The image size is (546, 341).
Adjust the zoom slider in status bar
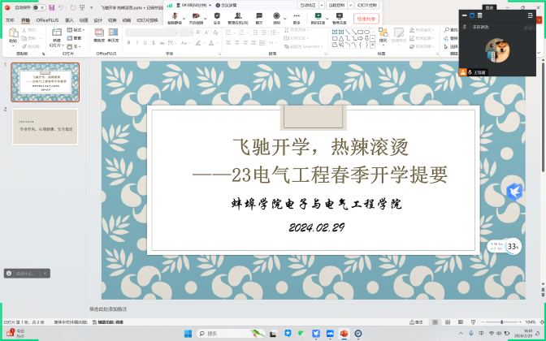click(x=501, y=322)
